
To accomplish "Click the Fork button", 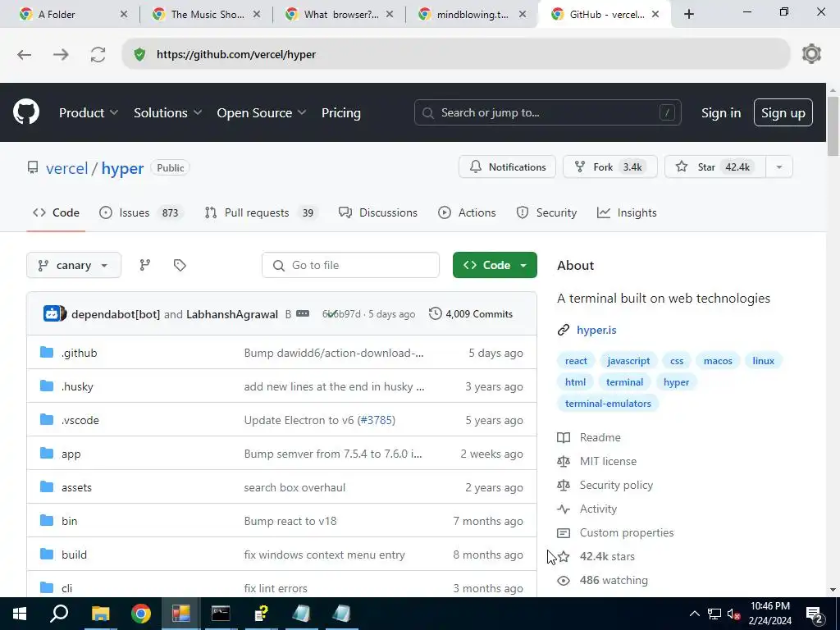I will click(610, 167).
